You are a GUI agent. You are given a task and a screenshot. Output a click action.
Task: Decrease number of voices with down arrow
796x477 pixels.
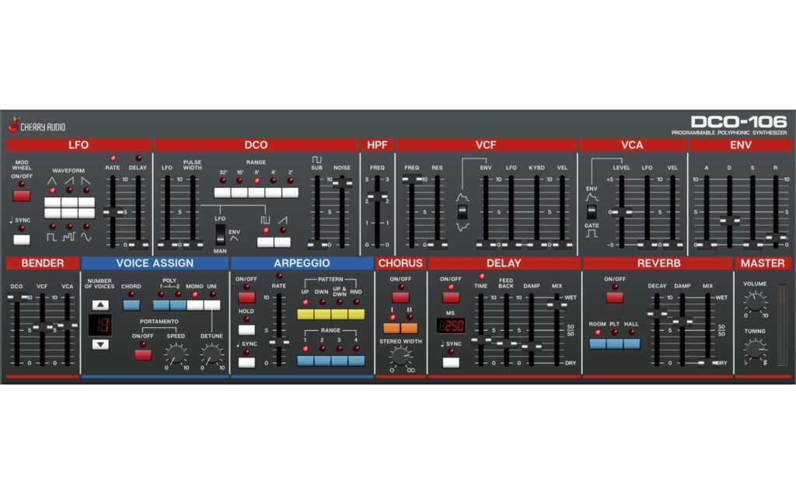tap(100, 345)
